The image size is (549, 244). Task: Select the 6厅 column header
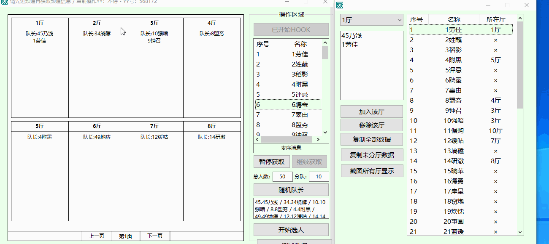click(x=97, y=126)
